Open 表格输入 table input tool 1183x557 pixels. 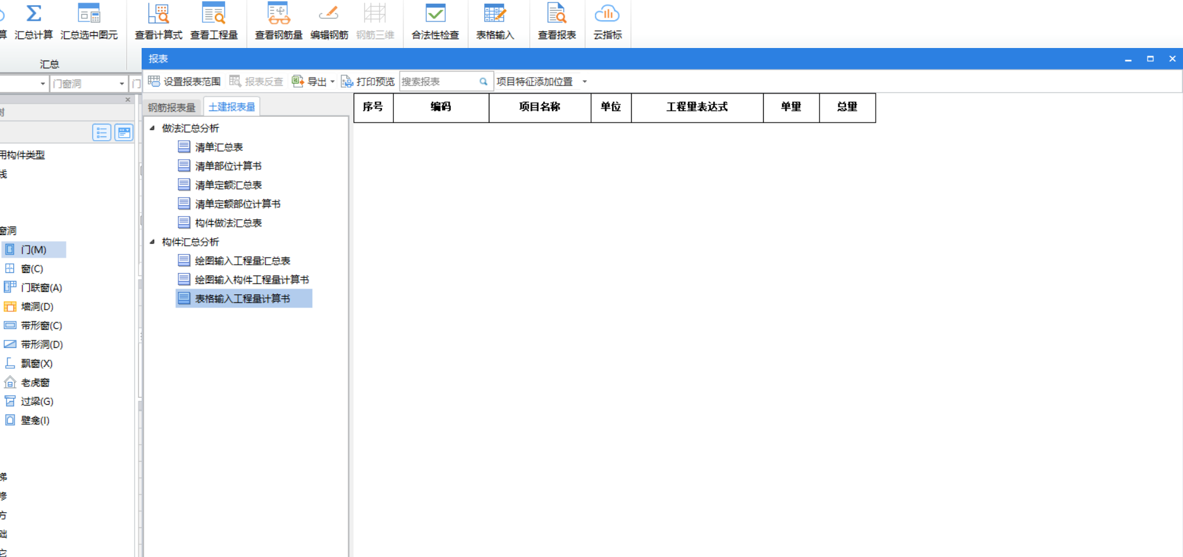[x=494, y=22]
